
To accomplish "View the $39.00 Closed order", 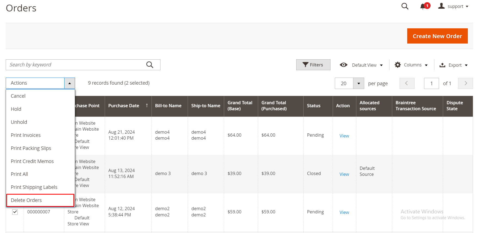I will click(x=344, y=174).
